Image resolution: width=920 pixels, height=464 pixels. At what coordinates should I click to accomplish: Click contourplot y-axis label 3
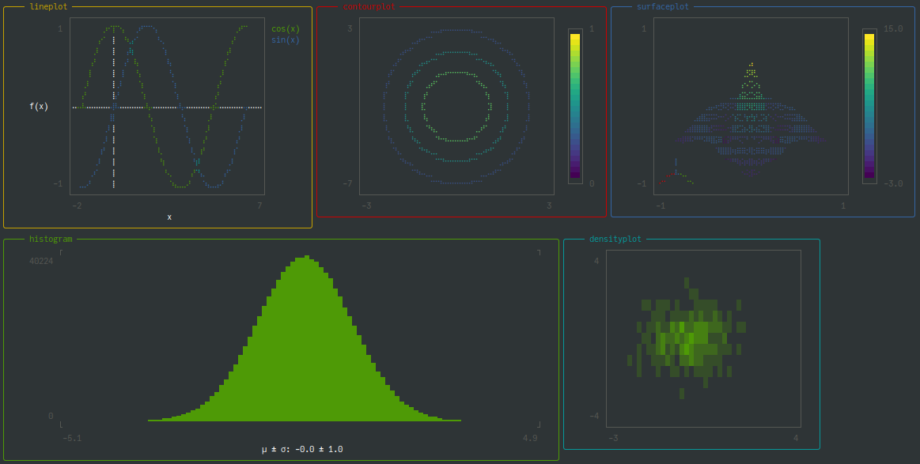[350, 28]
